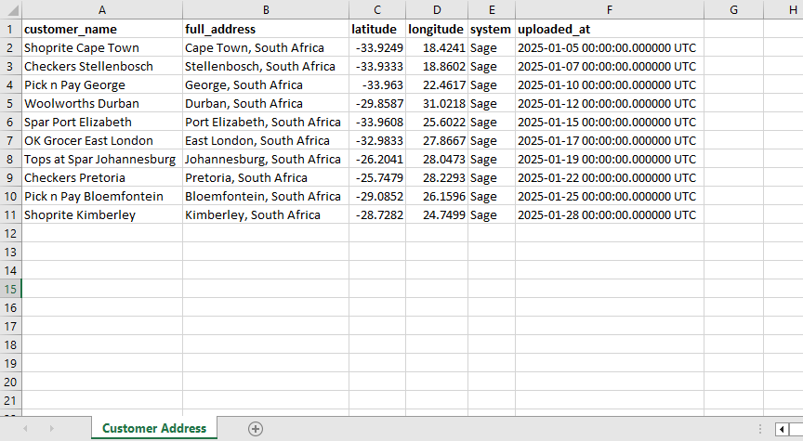Select column F header
803x441 pixels.
pyautogui.click(x=610, y=9)
